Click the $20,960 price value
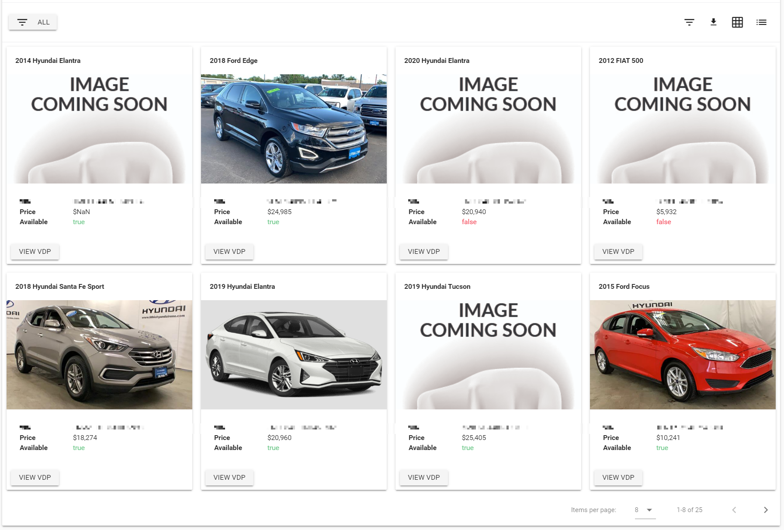 [280, 438]
